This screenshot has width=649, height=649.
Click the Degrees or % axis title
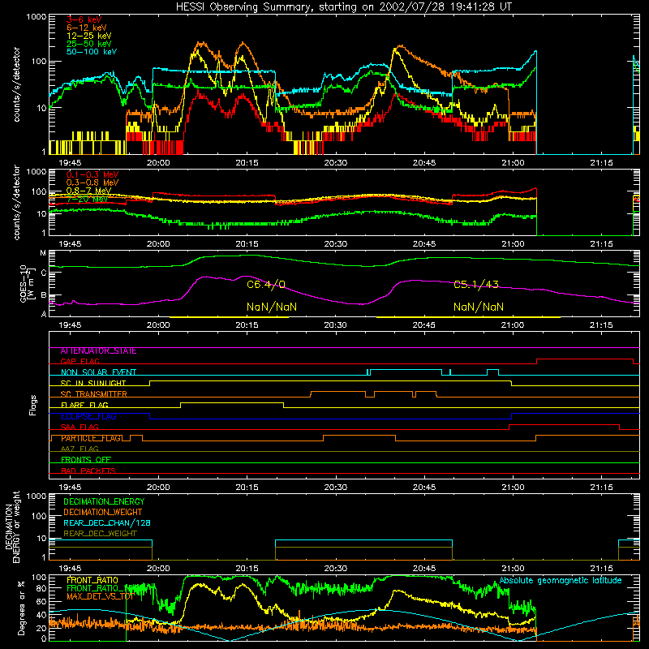[21, 608]
